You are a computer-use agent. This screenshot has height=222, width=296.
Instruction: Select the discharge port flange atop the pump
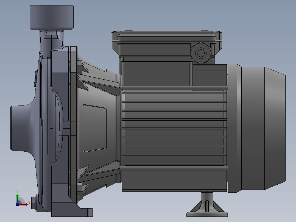pos(52,17)
